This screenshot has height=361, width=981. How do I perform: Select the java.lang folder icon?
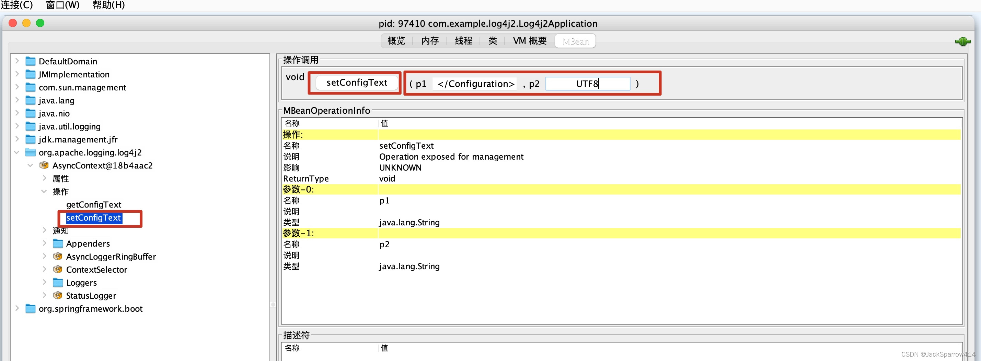click(30, 100)
